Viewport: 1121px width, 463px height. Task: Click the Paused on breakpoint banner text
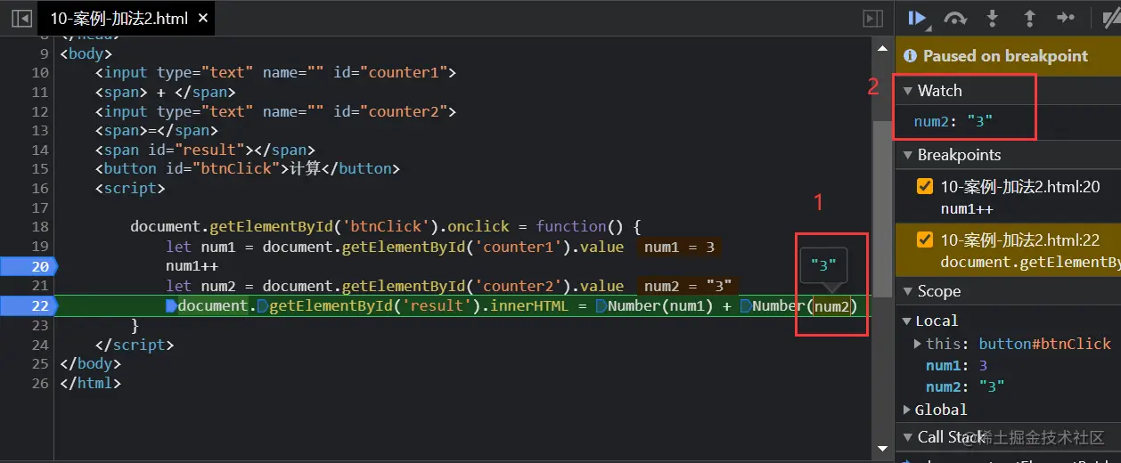(x=1005, y=55)
